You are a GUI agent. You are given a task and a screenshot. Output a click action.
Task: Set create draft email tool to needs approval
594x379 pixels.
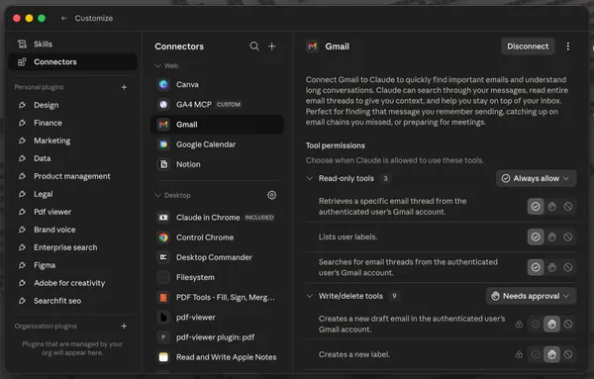551,325
